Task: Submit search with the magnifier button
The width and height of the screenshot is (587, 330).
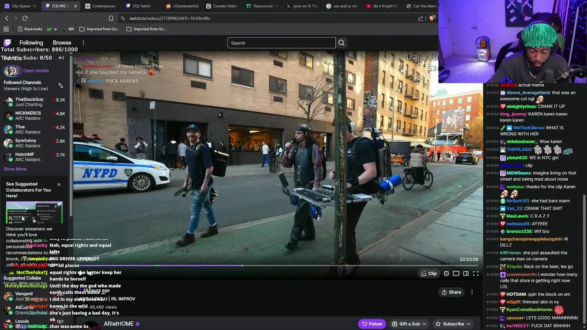Action: 341,43
